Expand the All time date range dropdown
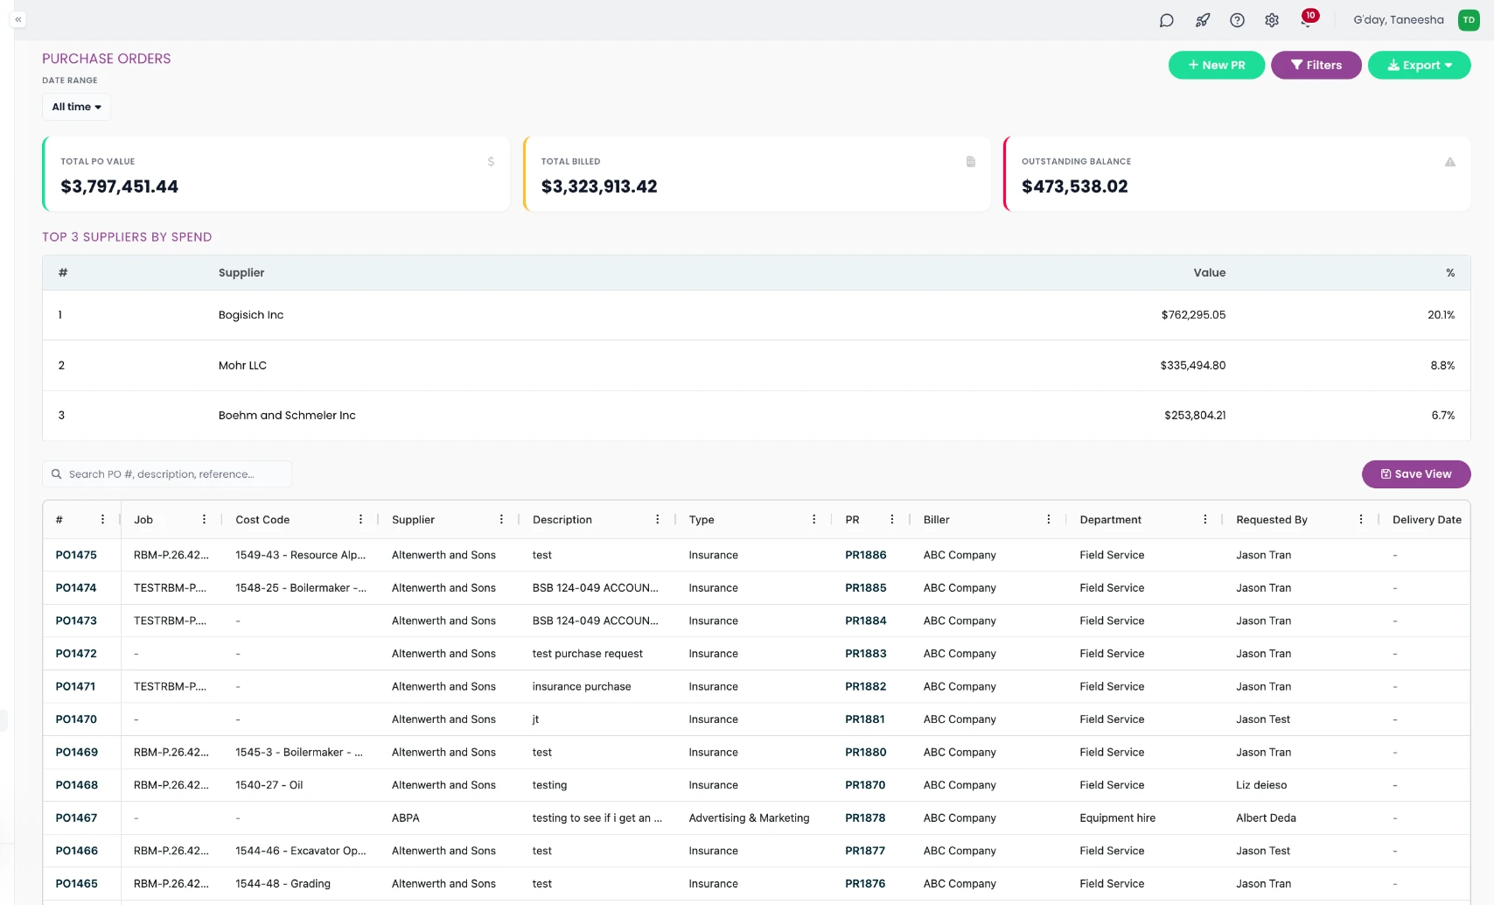 tap(76, 107)
